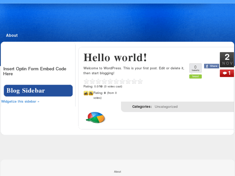Rate the post three stars
235x176 pixels.
pyautogui.click(x=98, y=81)
